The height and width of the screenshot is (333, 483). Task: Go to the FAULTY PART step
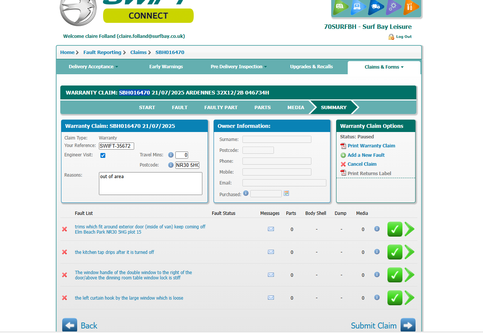pyautogui.click(x=221, y=107)
